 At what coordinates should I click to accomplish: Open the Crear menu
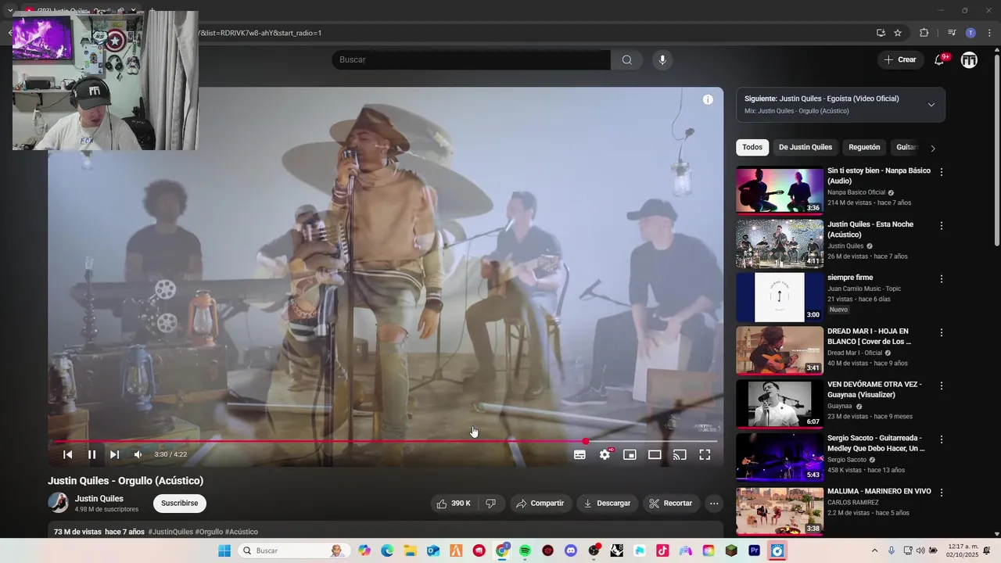pyautogui.click(x=900, y=59)
